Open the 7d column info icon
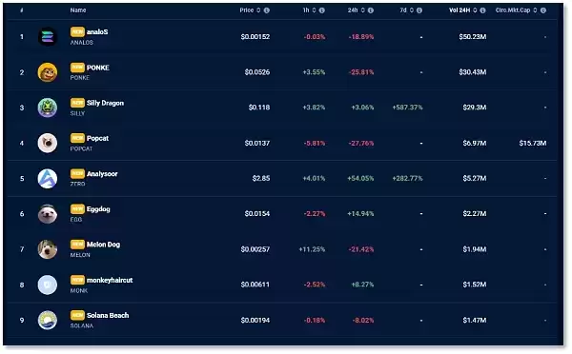The image size is (572, 354). pos(419,10)
